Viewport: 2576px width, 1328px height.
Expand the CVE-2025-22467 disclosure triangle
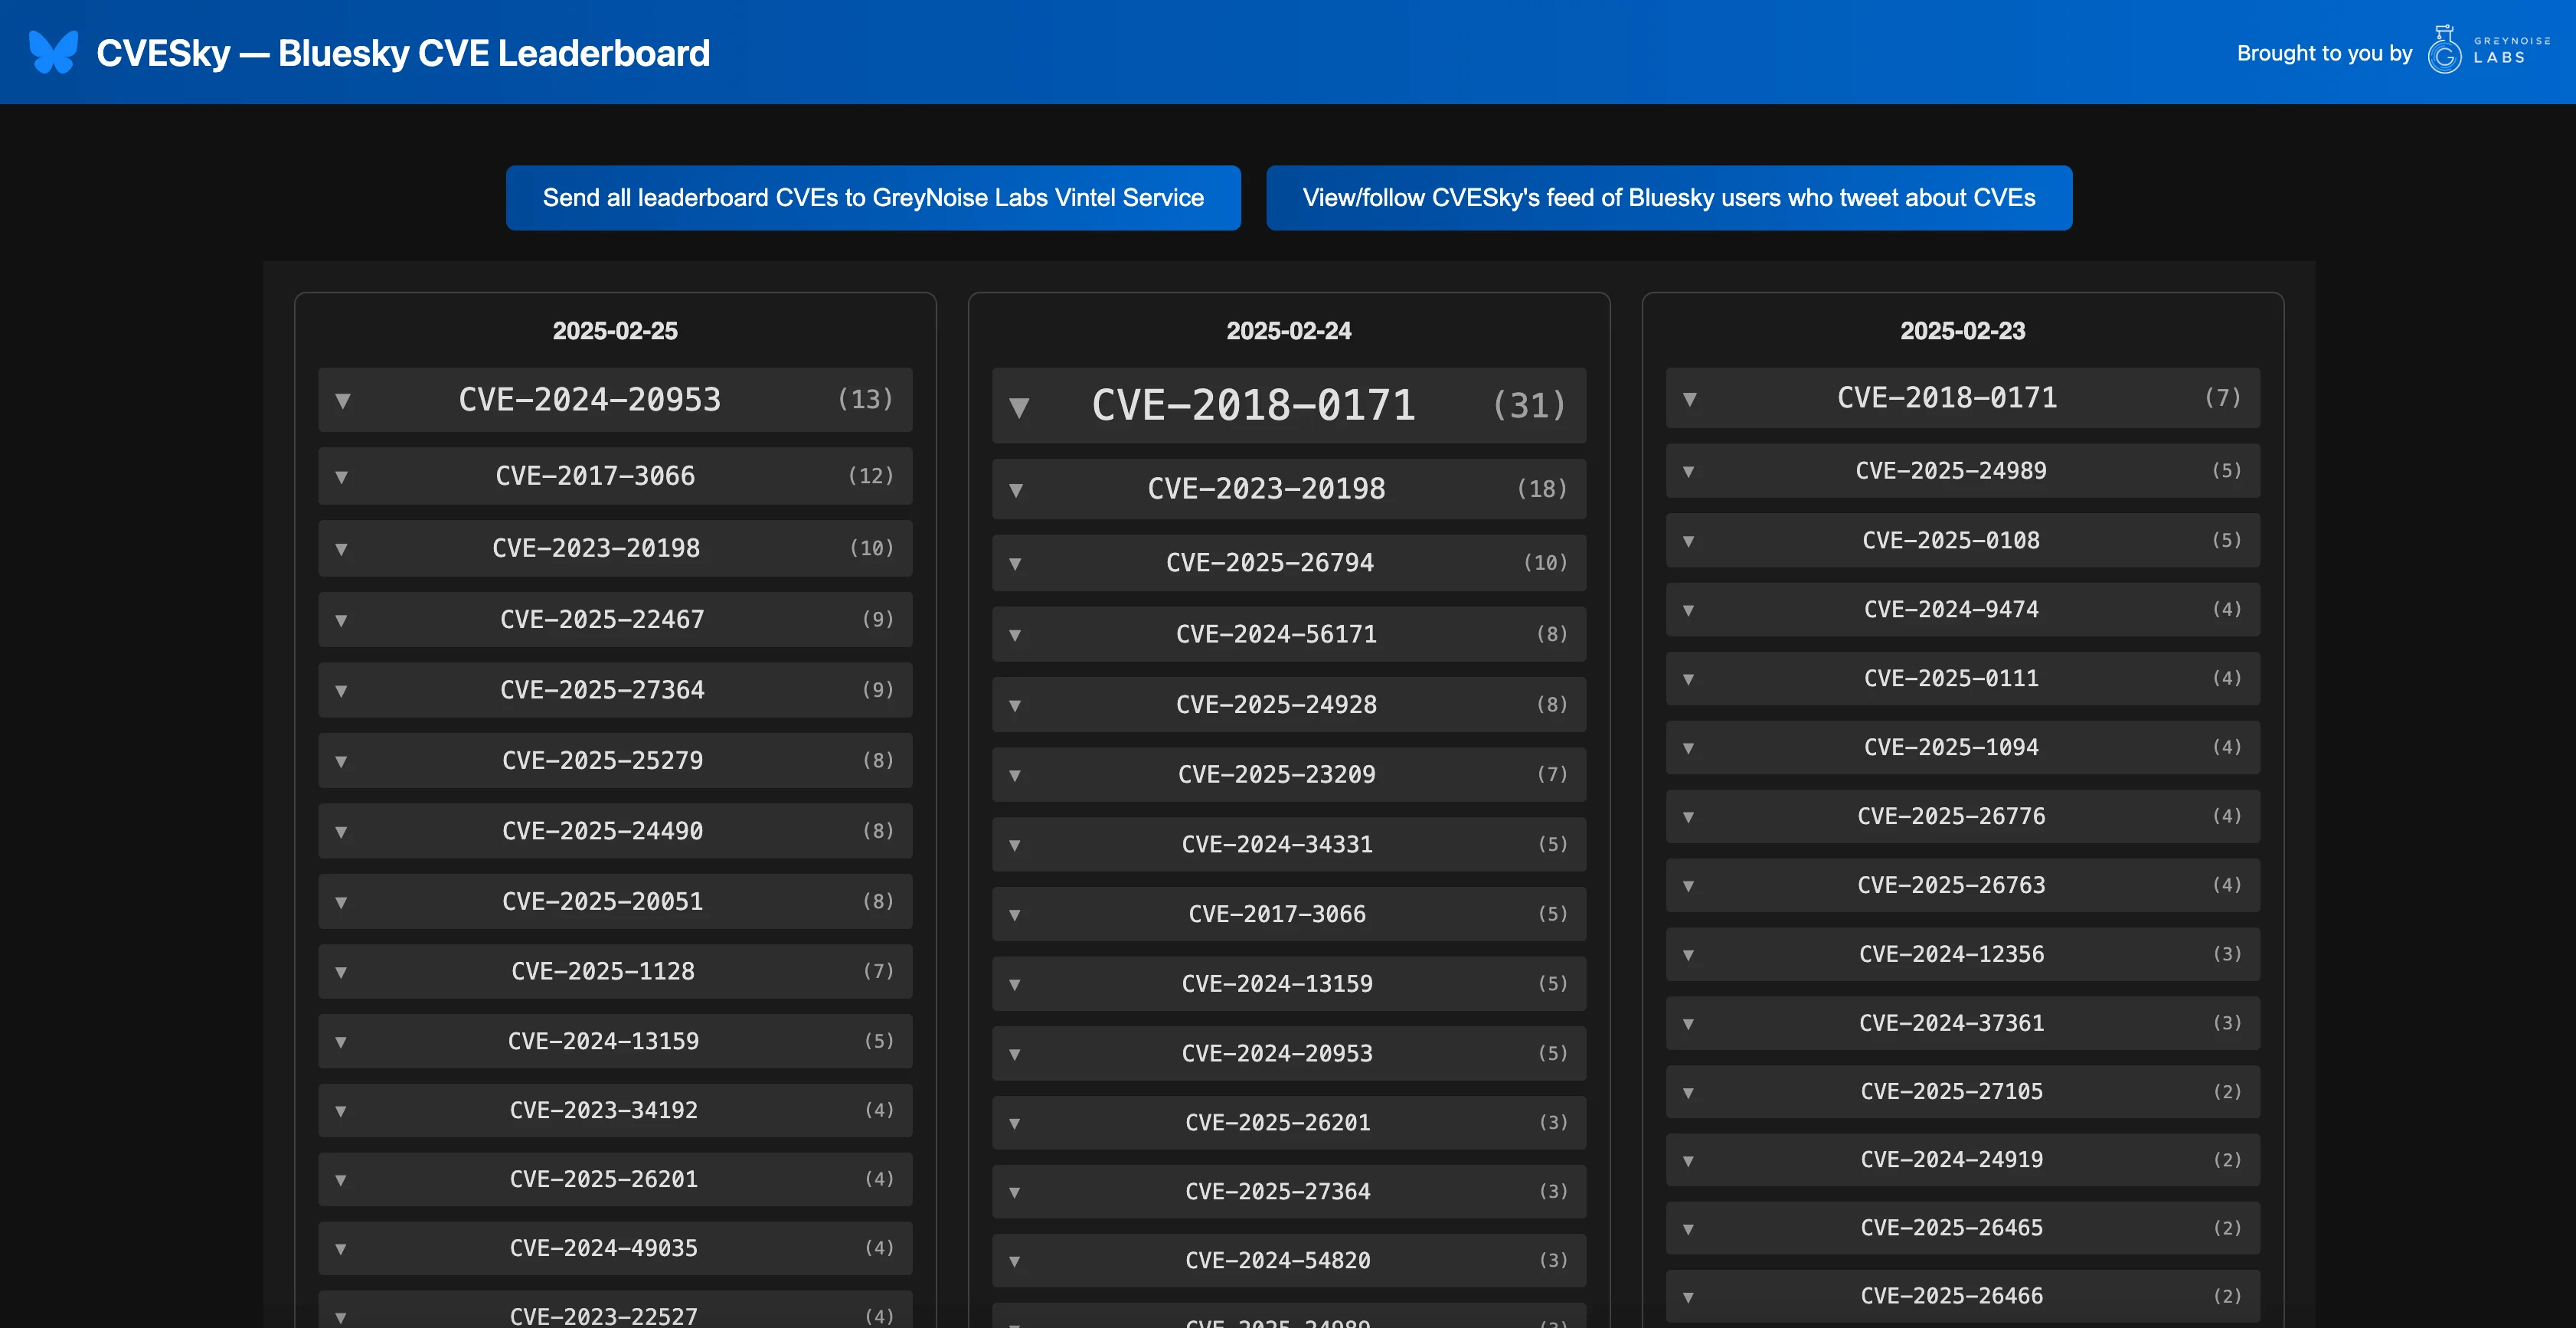(342, 620)
